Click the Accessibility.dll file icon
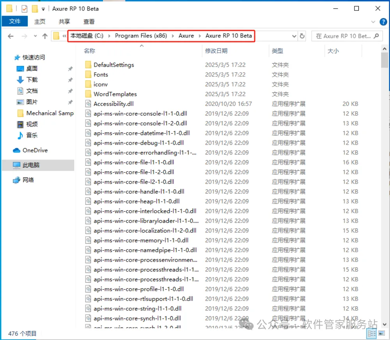The width and height of the screenshot is (390, 340). [x=88, y=104]
